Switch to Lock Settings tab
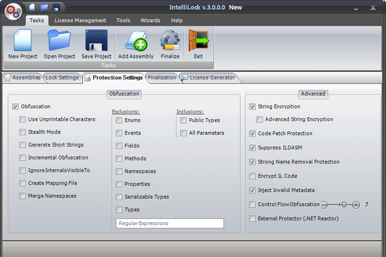 tap(62, 78)
